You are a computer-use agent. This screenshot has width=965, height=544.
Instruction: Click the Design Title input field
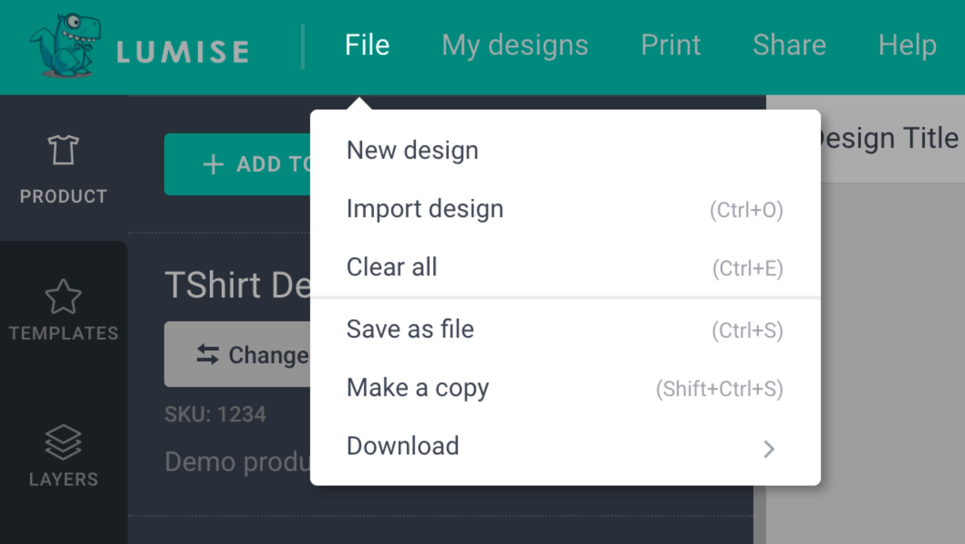[891, 139]
